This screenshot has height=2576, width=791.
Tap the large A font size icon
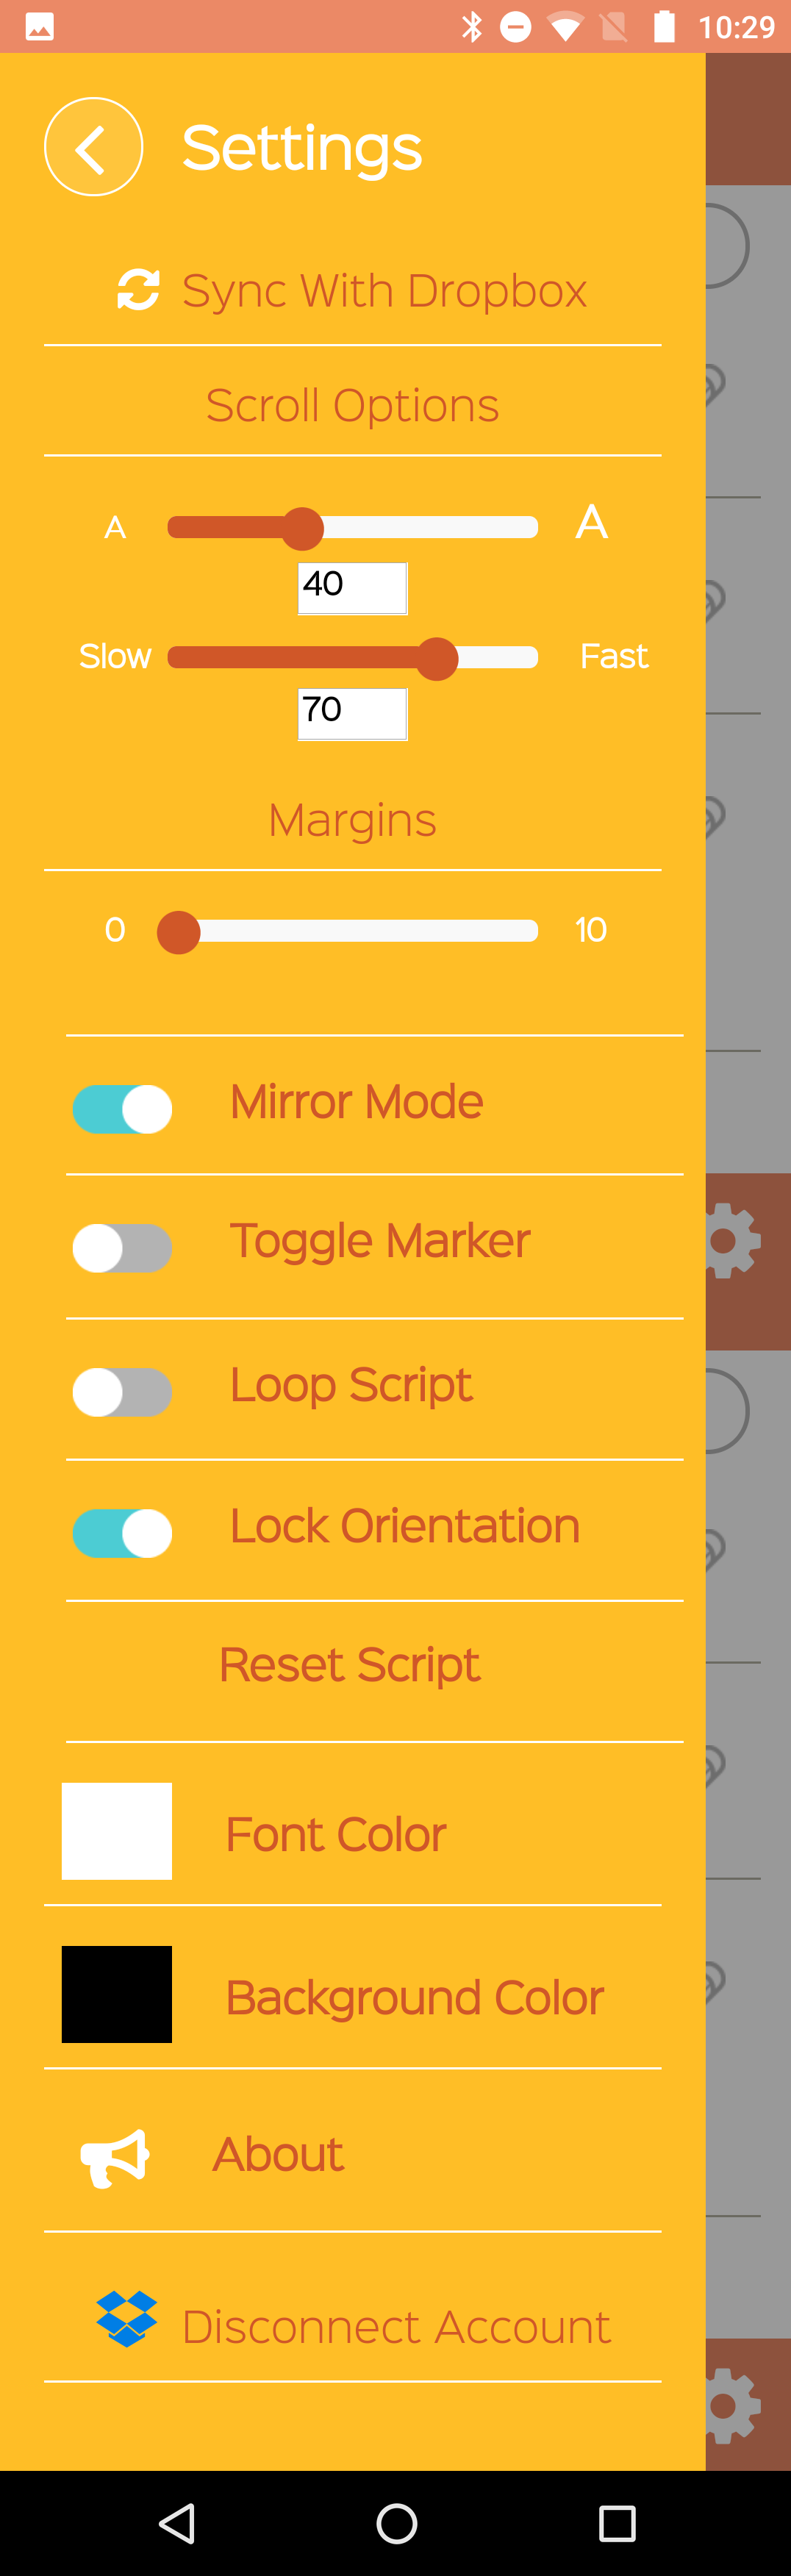click(591, 522)
